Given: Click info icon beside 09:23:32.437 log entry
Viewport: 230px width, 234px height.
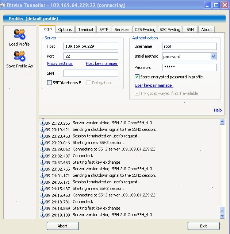Looking at the screenshot, I should coord(43,156).
